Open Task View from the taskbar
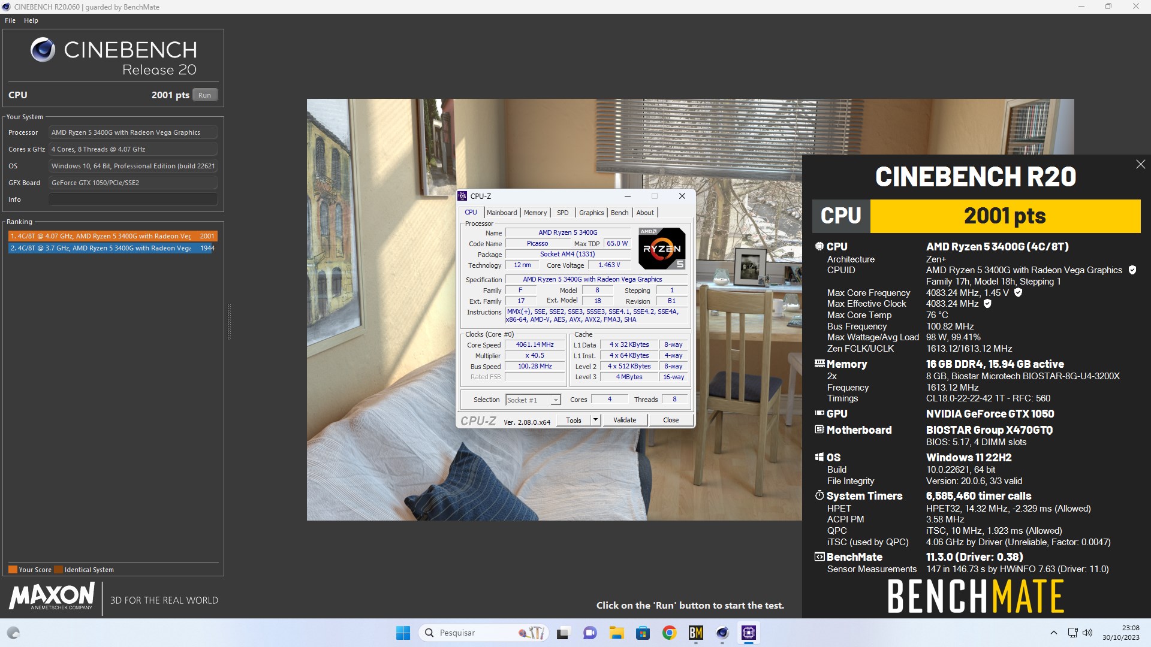Image resolution: width=1151 pixels, height=647 pixels. 563,633
